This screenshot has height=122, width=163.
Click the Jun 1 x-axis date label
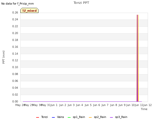[54, 105]
